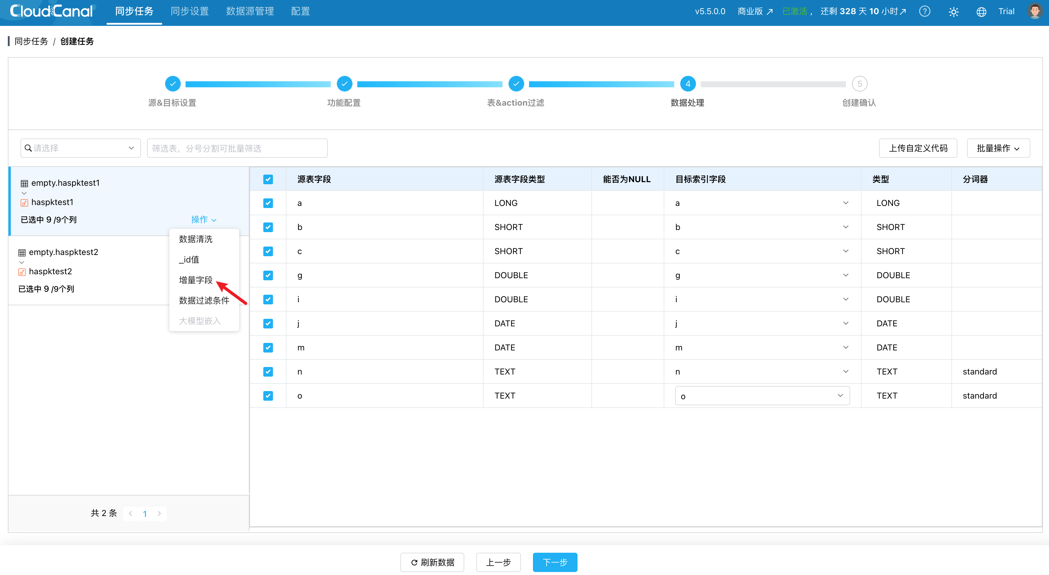Click the help question mark icon
The width and height of the screenshot is (1049, 575).
pyautogui.click(x=924, y=11)
